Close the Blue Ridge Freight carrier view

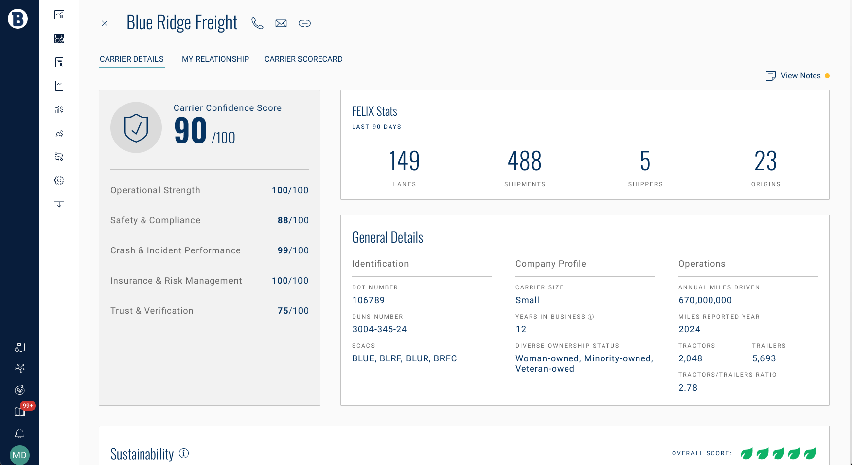coord(105,23)
